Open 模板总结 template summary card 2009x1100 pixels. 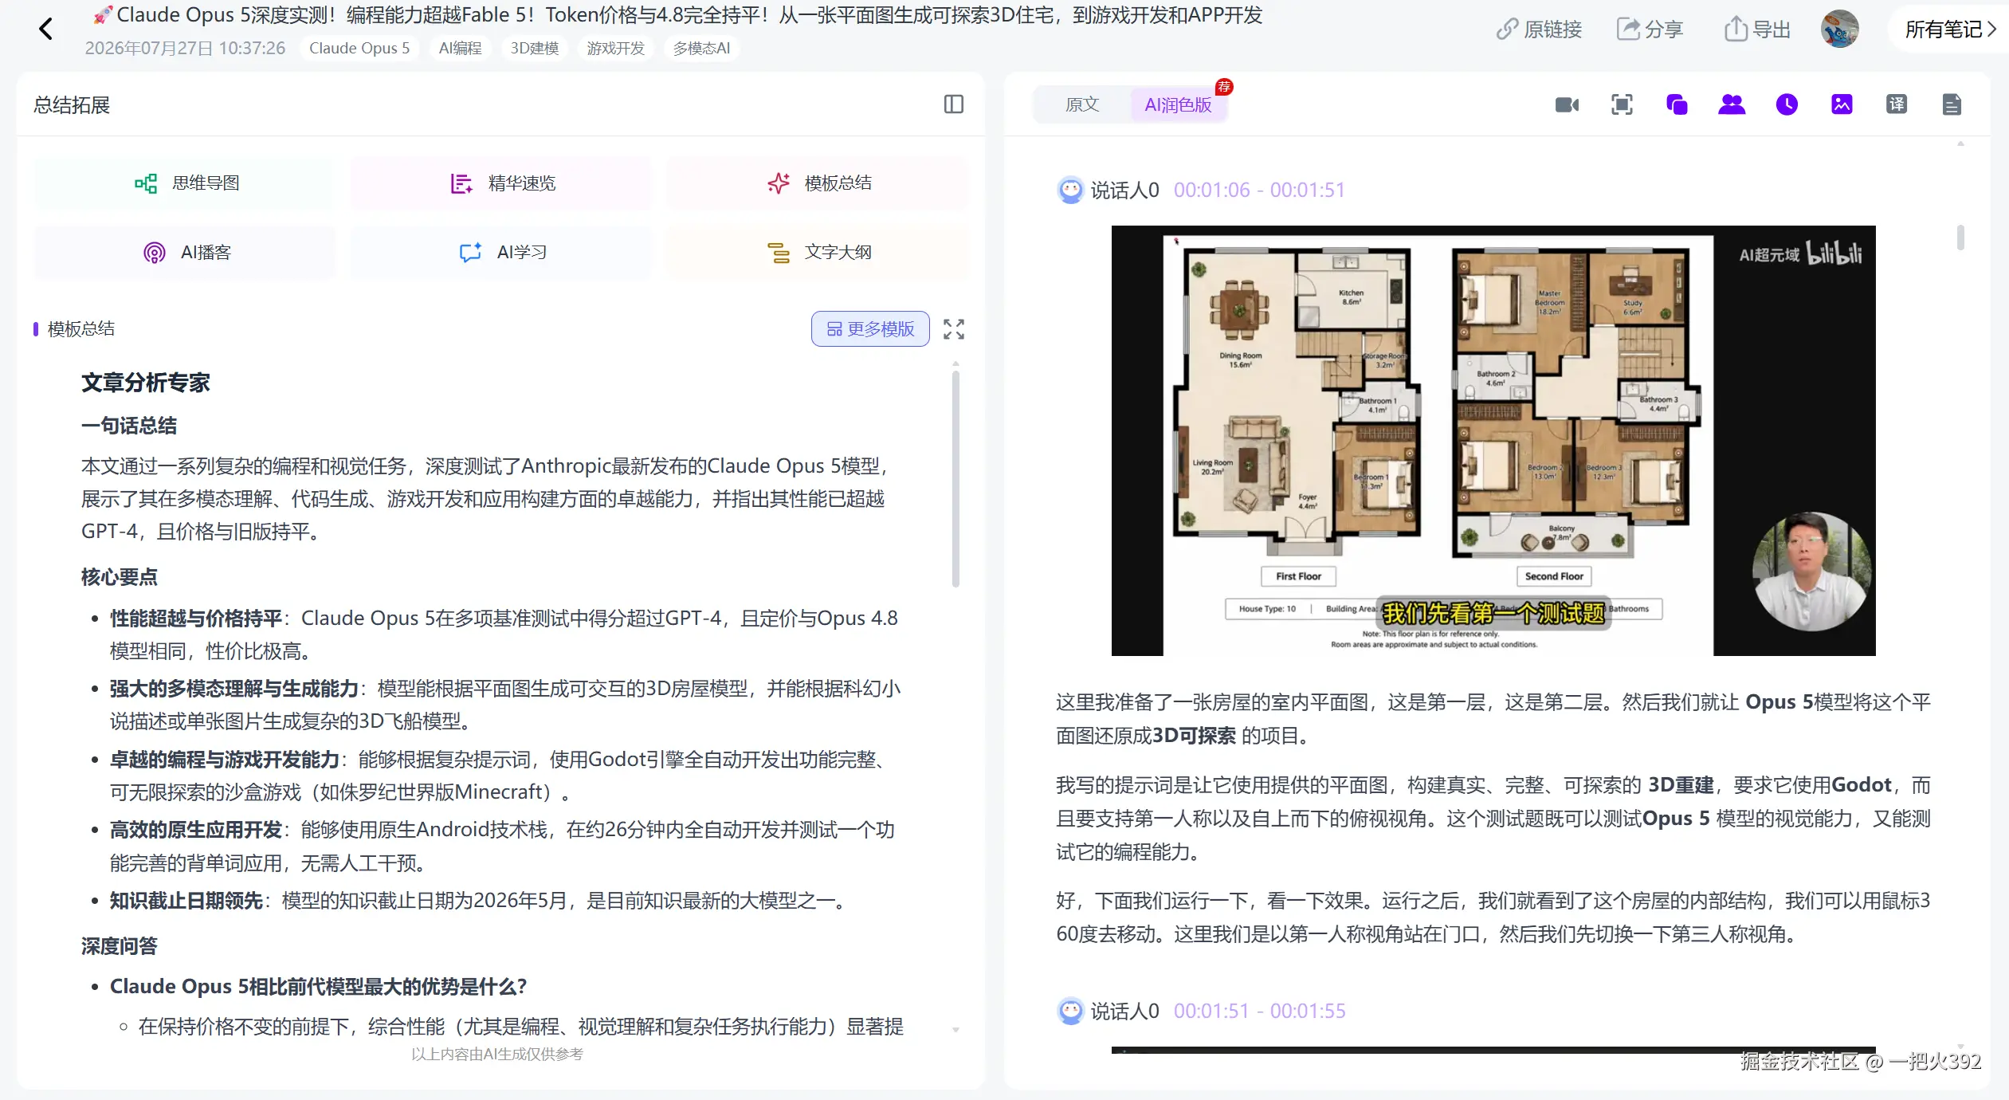tap(818, 183)
